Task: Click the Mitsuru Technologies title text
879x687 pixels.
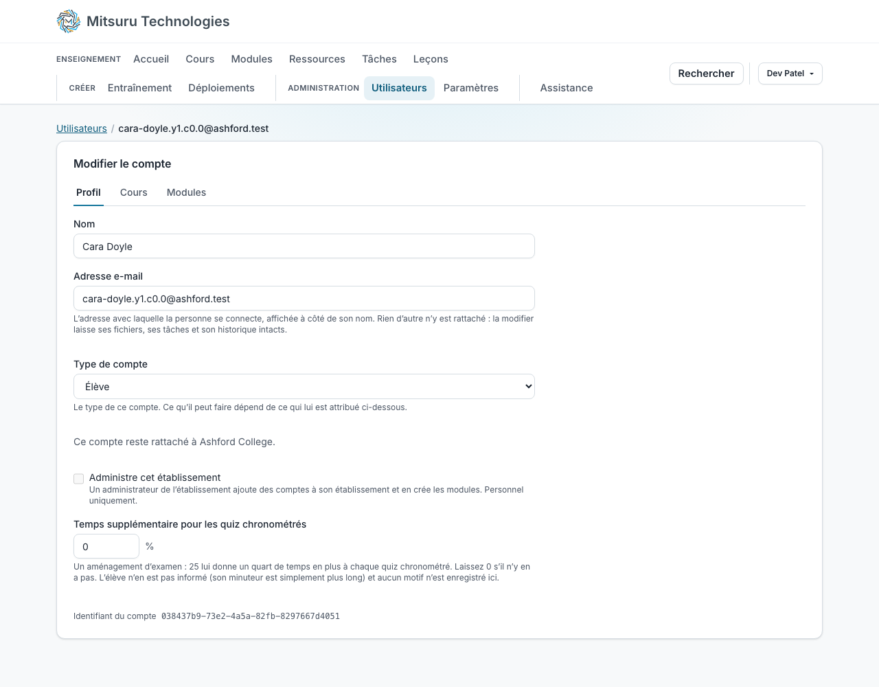Action: [x=158, y=21]
